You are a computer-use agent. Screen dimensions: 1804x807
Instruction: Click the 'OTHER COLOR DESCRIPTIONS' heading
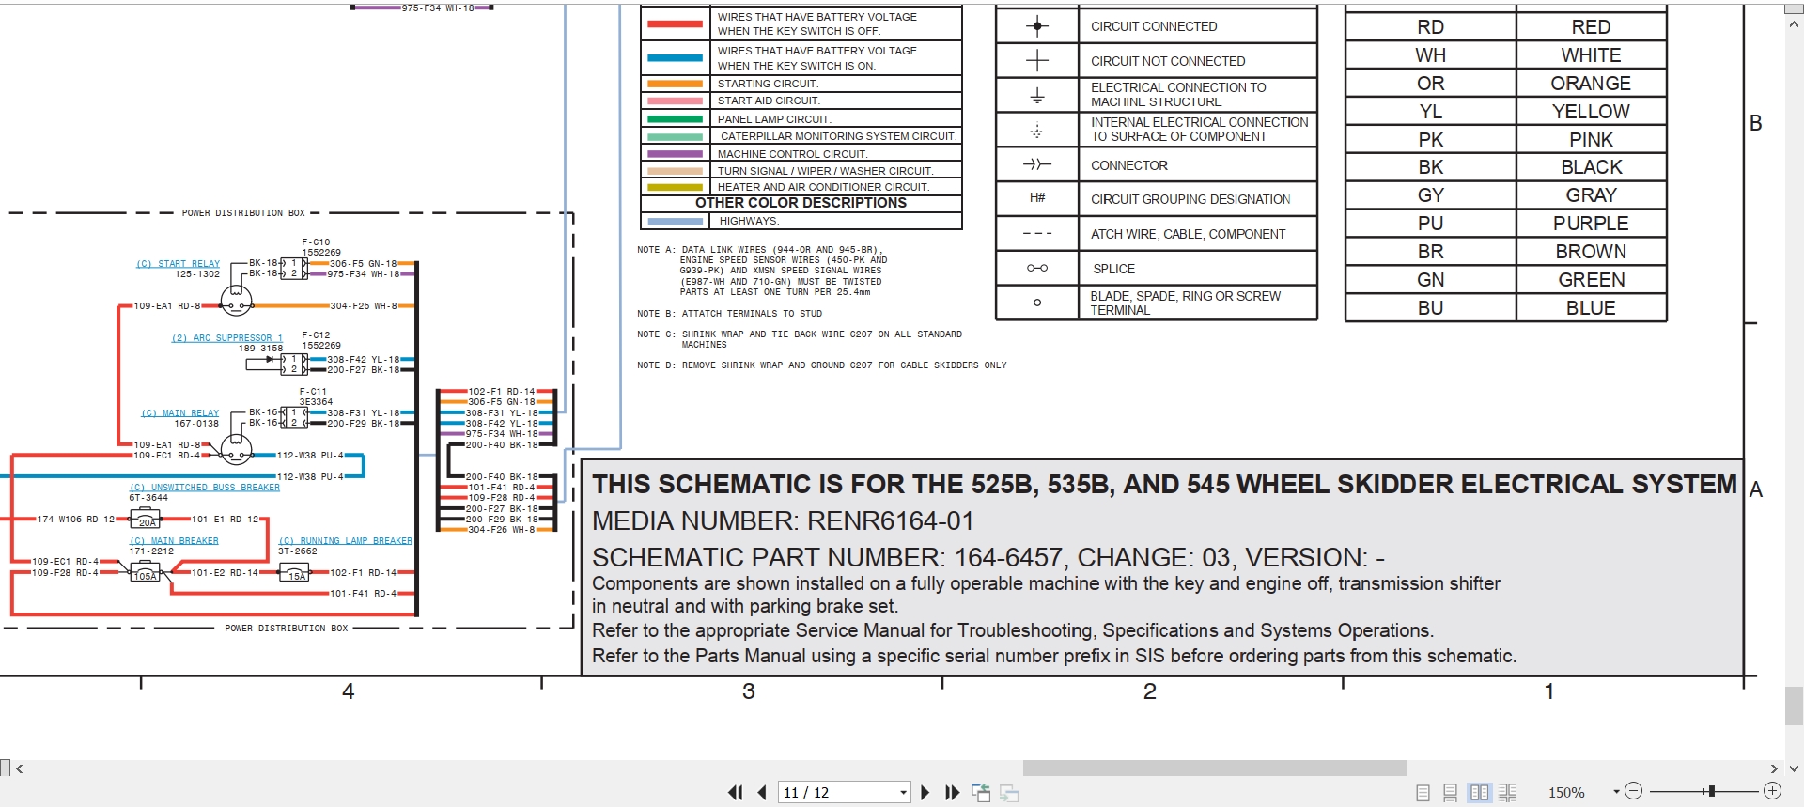pos(801,203)
